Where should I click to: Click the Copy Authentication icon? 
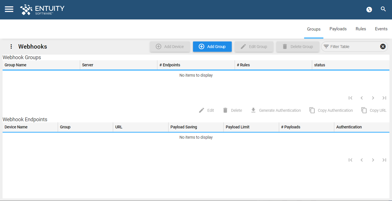pyautogui.click(x=331, y=110)
